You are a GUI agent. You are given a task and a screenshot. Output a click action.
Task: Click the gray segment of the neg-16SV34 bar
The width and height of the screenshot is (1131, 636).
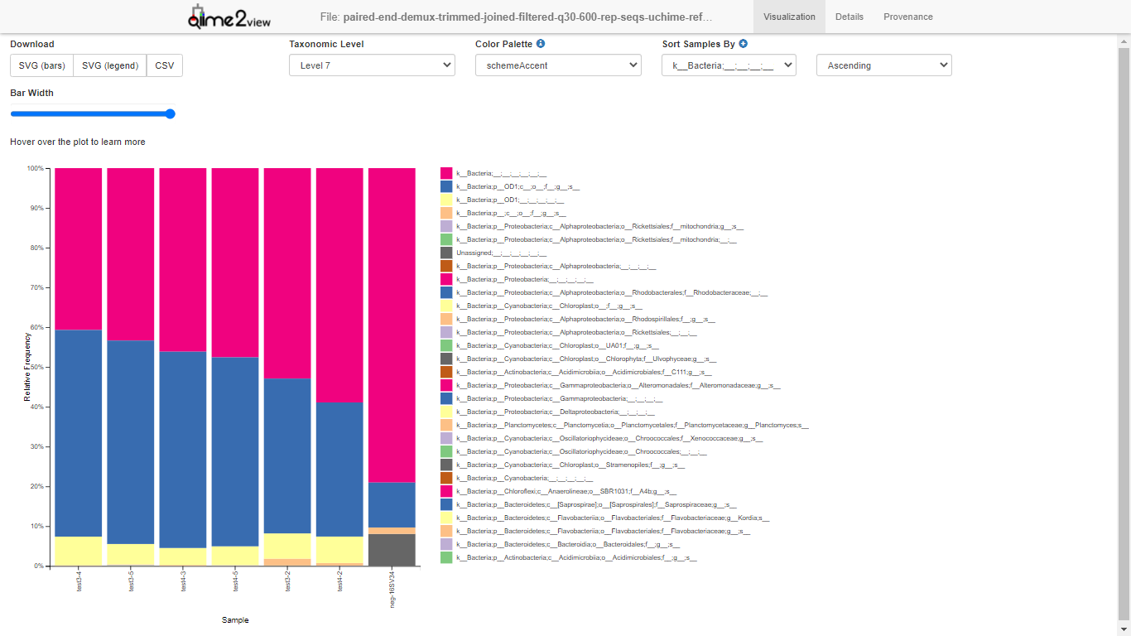point(392,550)
